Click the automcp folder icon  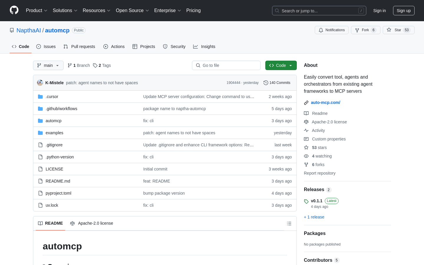(40, 121)
